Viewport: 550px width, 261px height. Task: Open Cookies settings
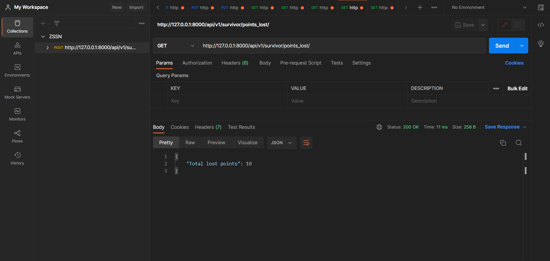tap(514, 63)
